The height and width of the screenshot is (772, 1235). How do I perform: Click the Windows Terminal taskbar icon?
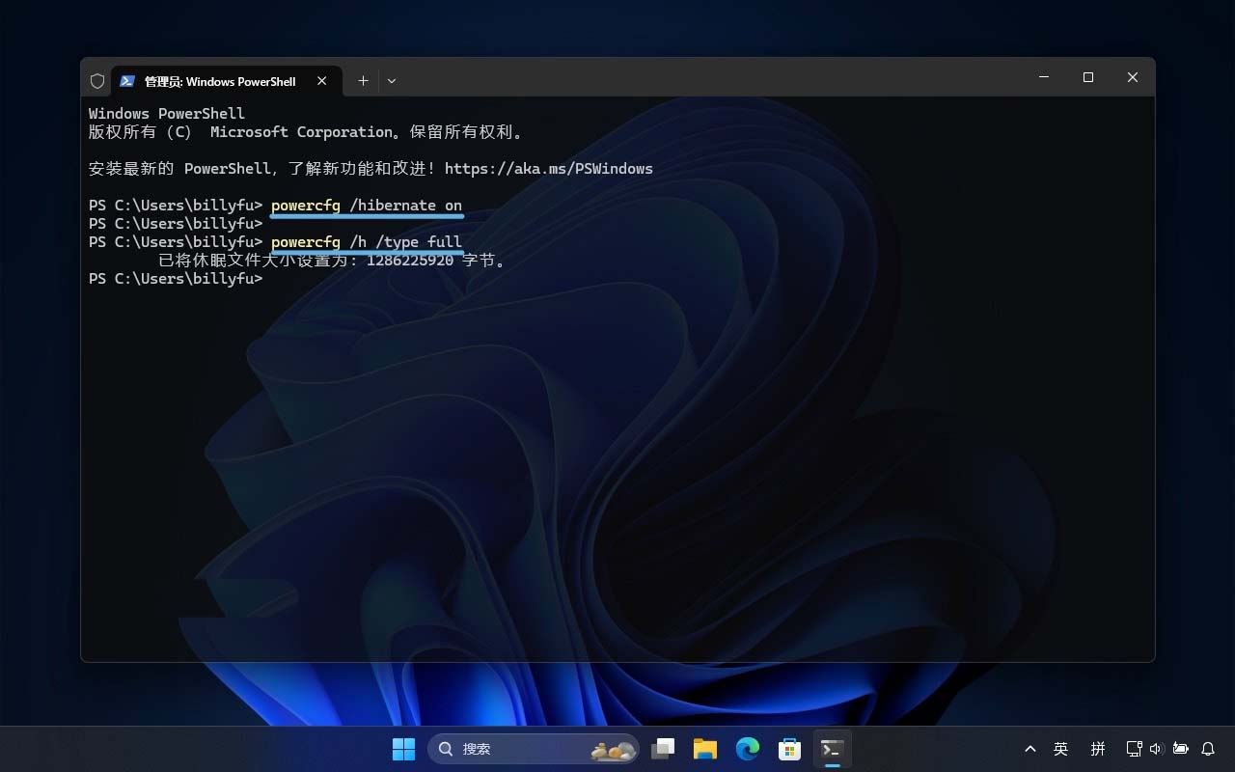pyautogui.click(x=832, y=748)
